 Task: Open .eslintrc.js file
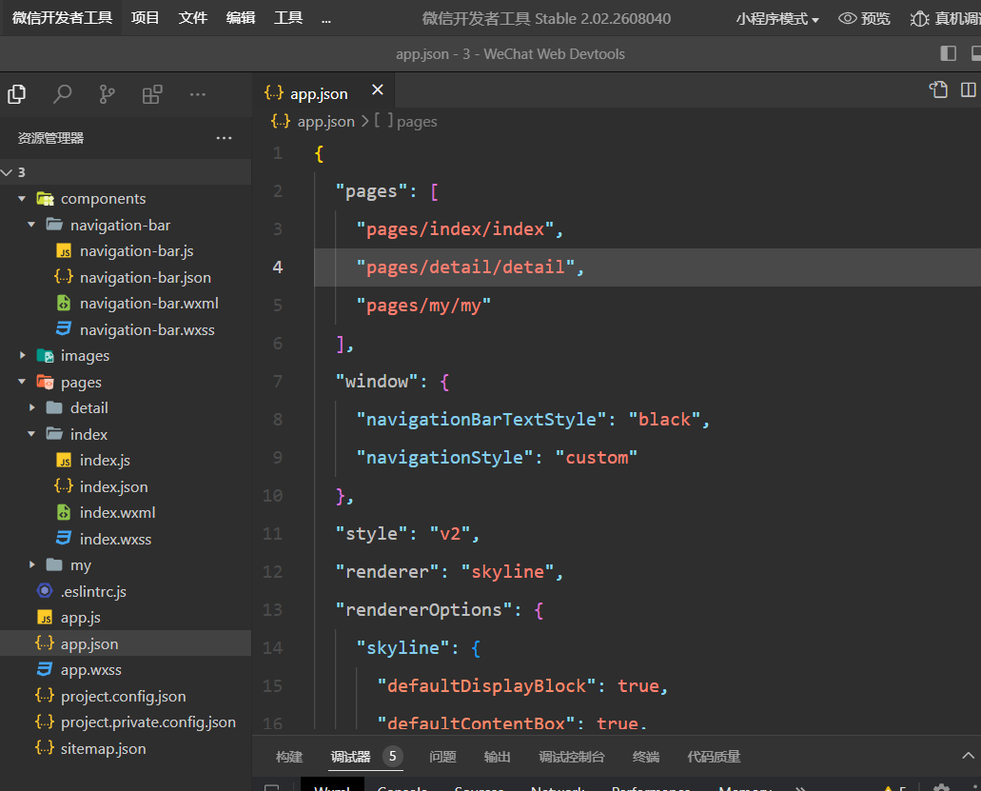click(126, 591)
